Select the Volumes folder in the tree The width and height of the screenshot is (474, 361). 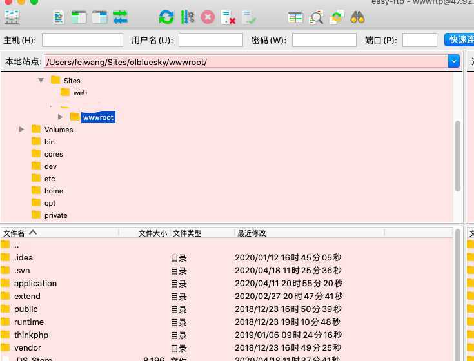coord(59,130)
